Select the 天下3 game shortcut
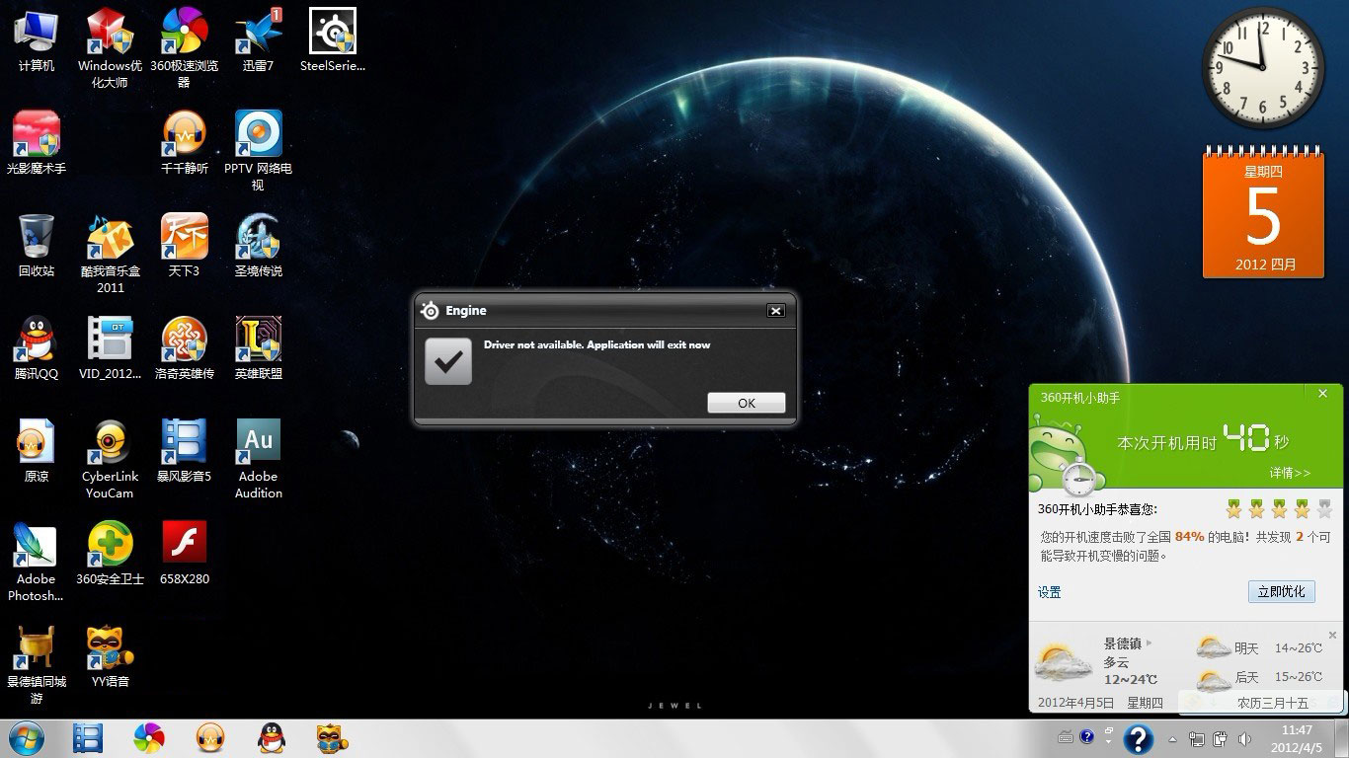The image size is (1349, 758). (x=184, y=246)
